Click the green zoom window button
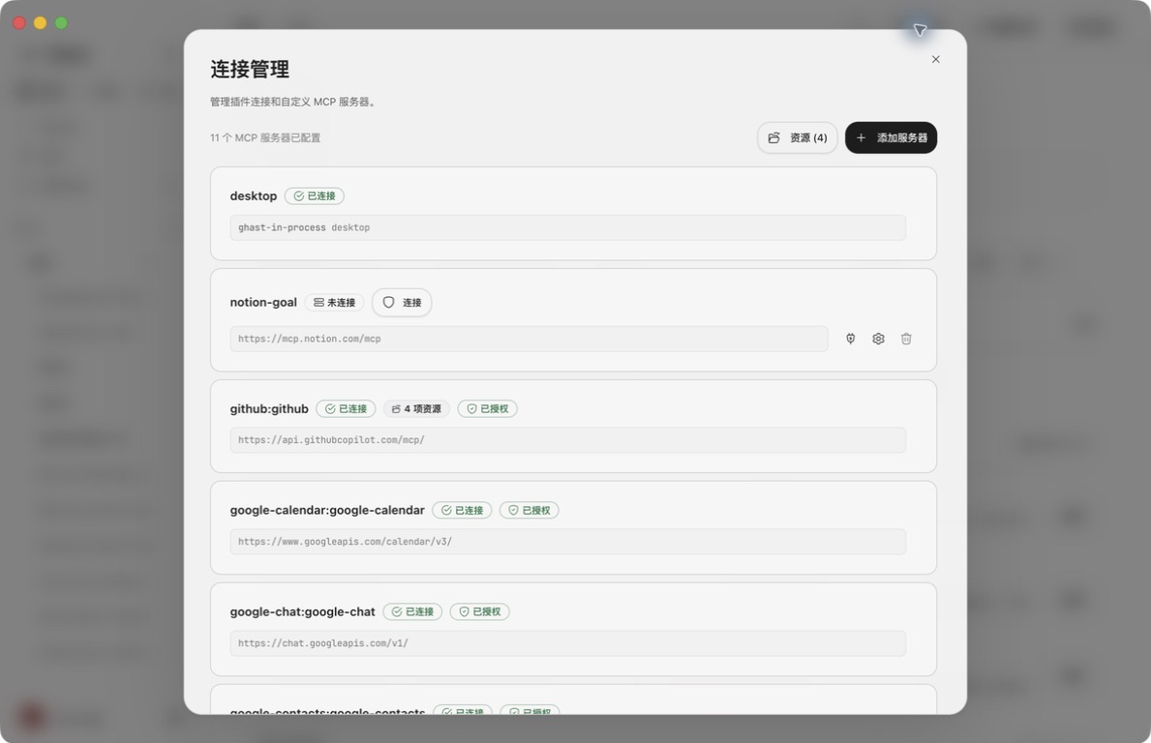 [62, 23]
